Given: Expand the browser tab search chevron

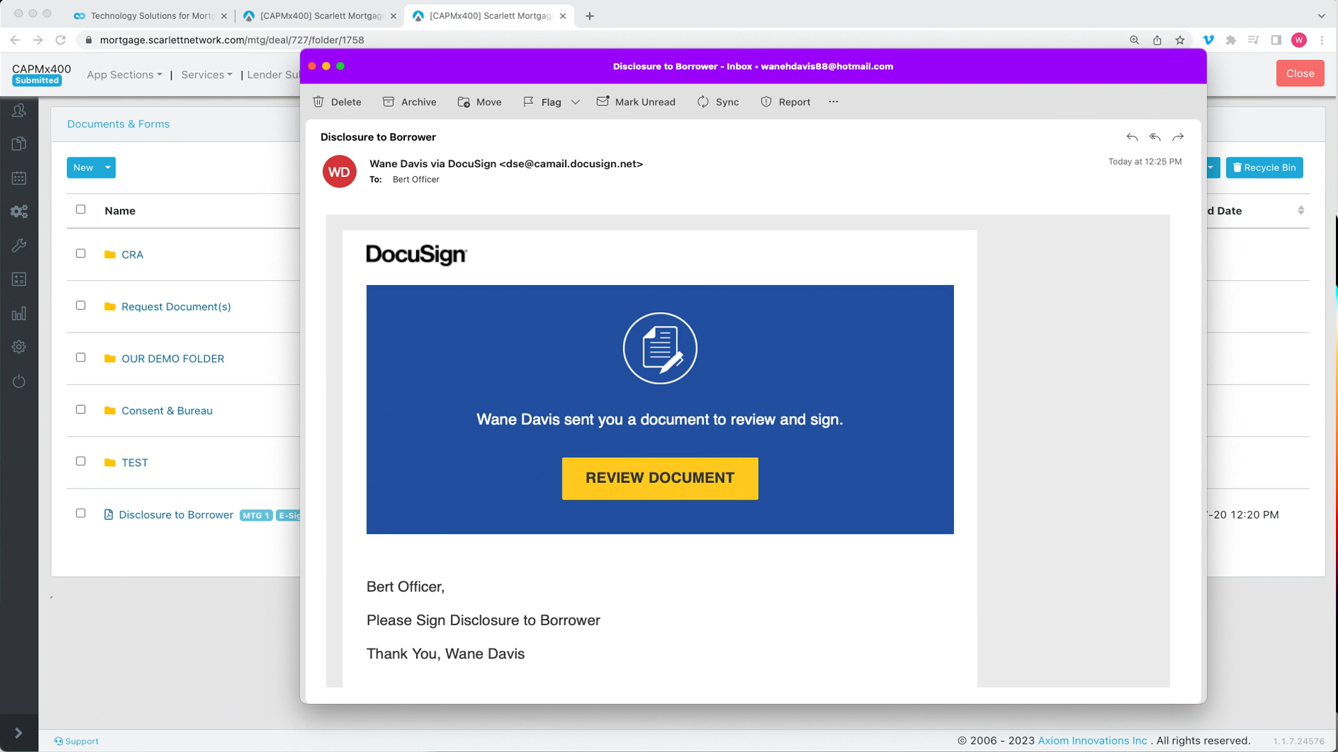Looking at the screenshot, I should point(1321,15).
